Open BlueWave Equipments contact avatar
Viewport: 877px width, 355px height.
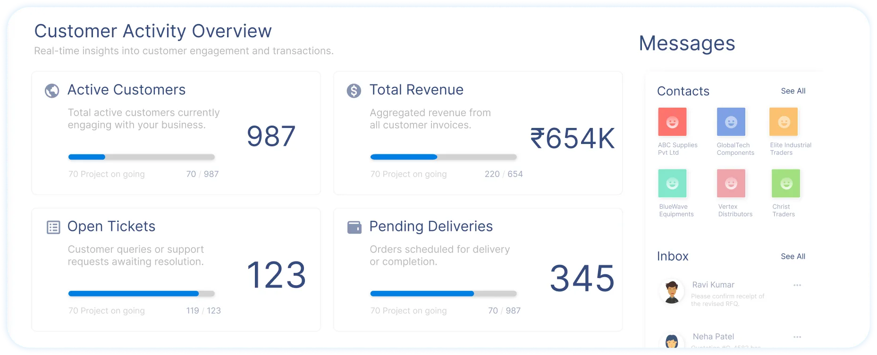(x=672, y=183)
